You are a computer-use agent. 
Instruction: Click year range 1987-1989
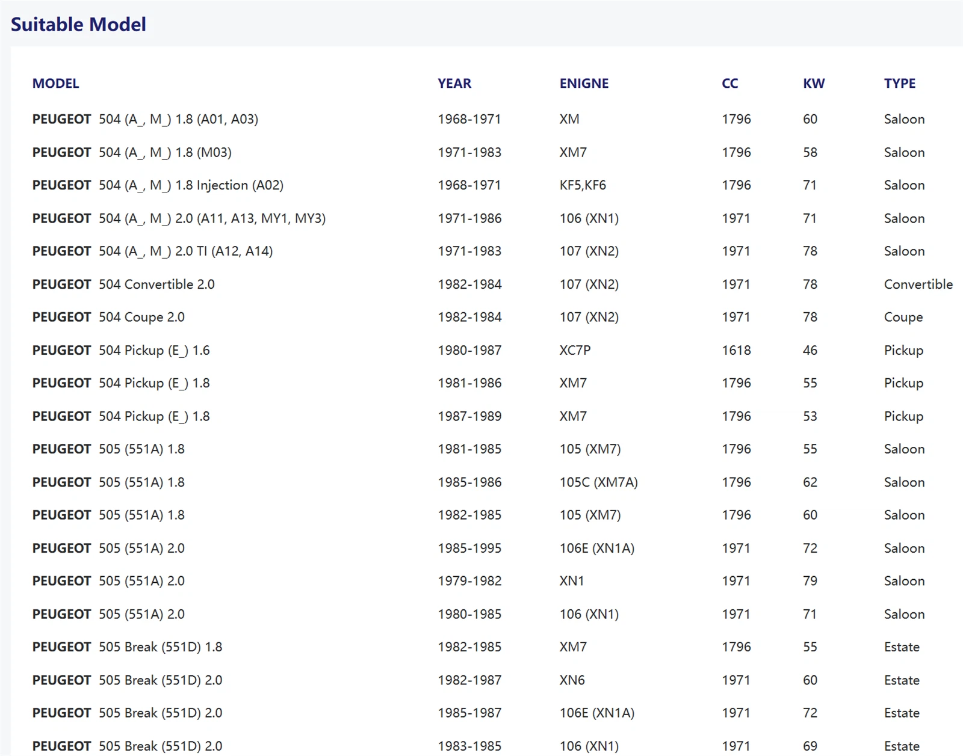click(x=469, y=416)
